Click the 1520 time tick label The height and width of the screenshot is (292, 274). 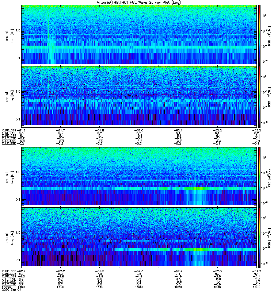(178, 287)
